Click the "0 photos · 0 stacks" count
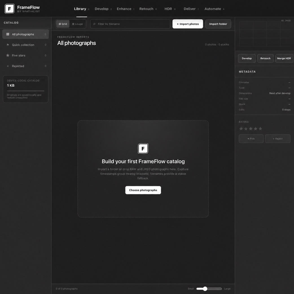The image size is (294, 294). [217, 44]
